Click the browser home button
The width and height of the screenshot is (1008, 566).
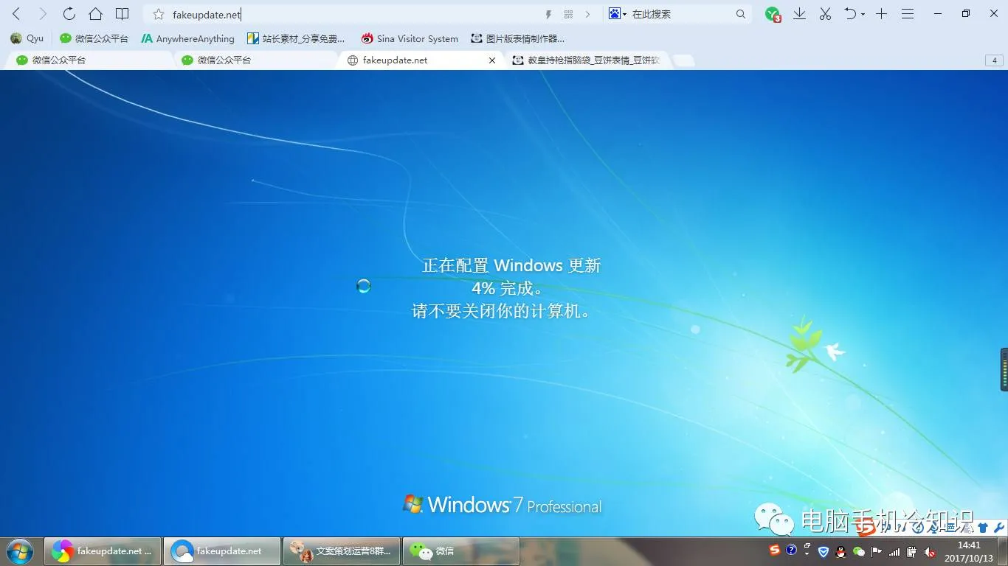pyautogui.click(x=95, y=13)
